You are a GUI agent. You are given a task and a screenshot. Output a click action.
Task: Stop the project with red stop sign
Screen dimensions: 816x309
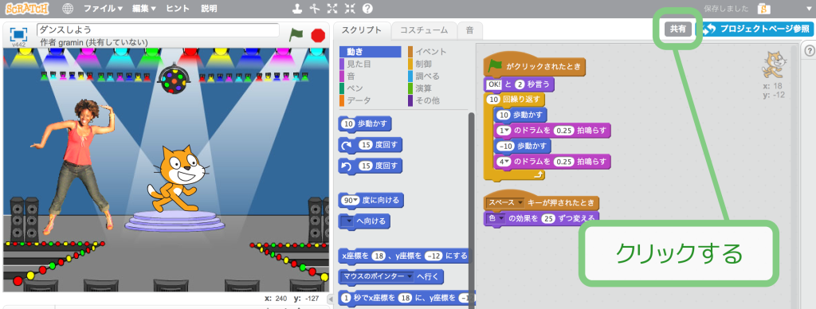[318, 35]
